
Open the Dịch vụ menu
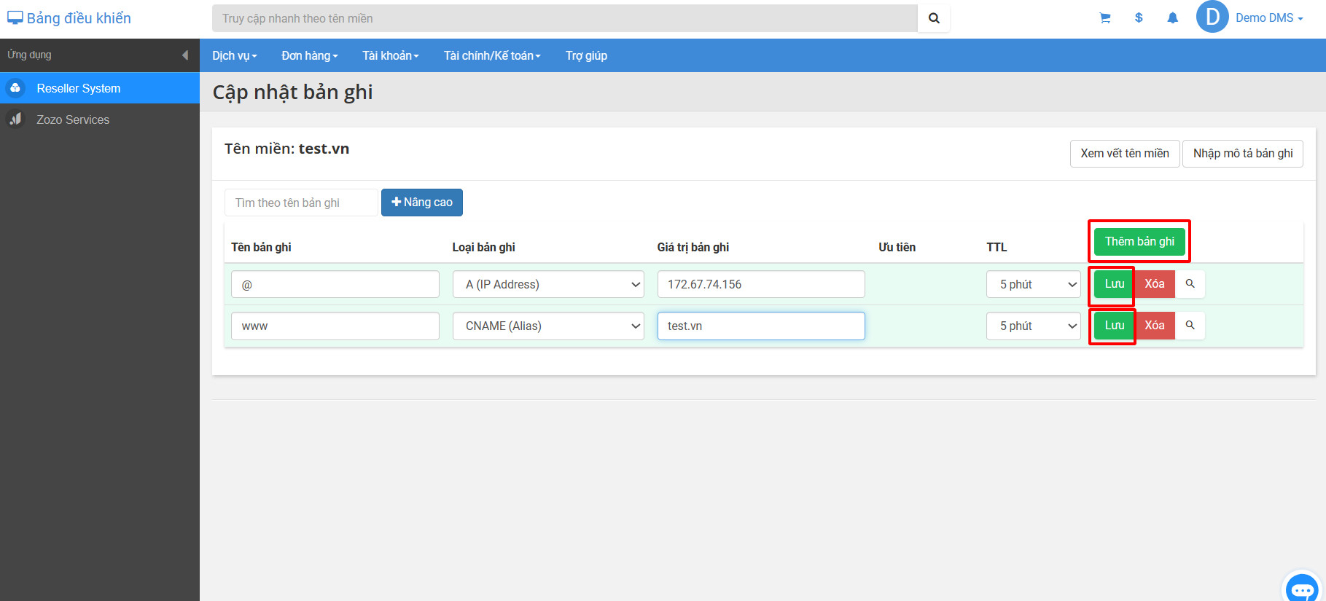tap(235, 55)
